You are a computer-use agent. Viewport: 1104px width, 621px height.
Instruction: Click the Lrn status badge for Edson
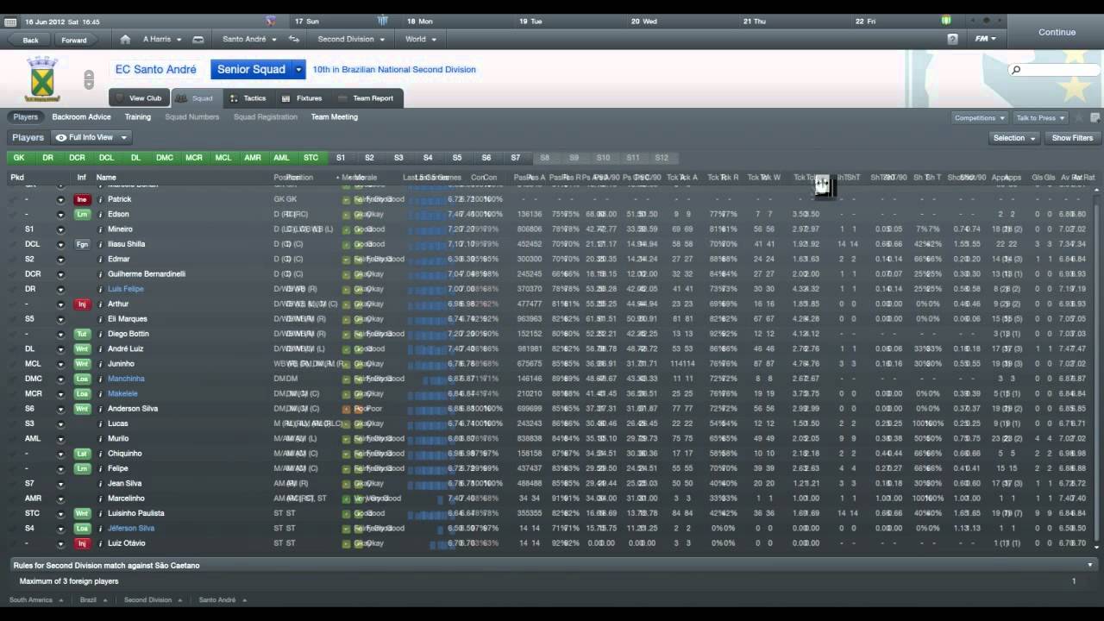(82, 214)
